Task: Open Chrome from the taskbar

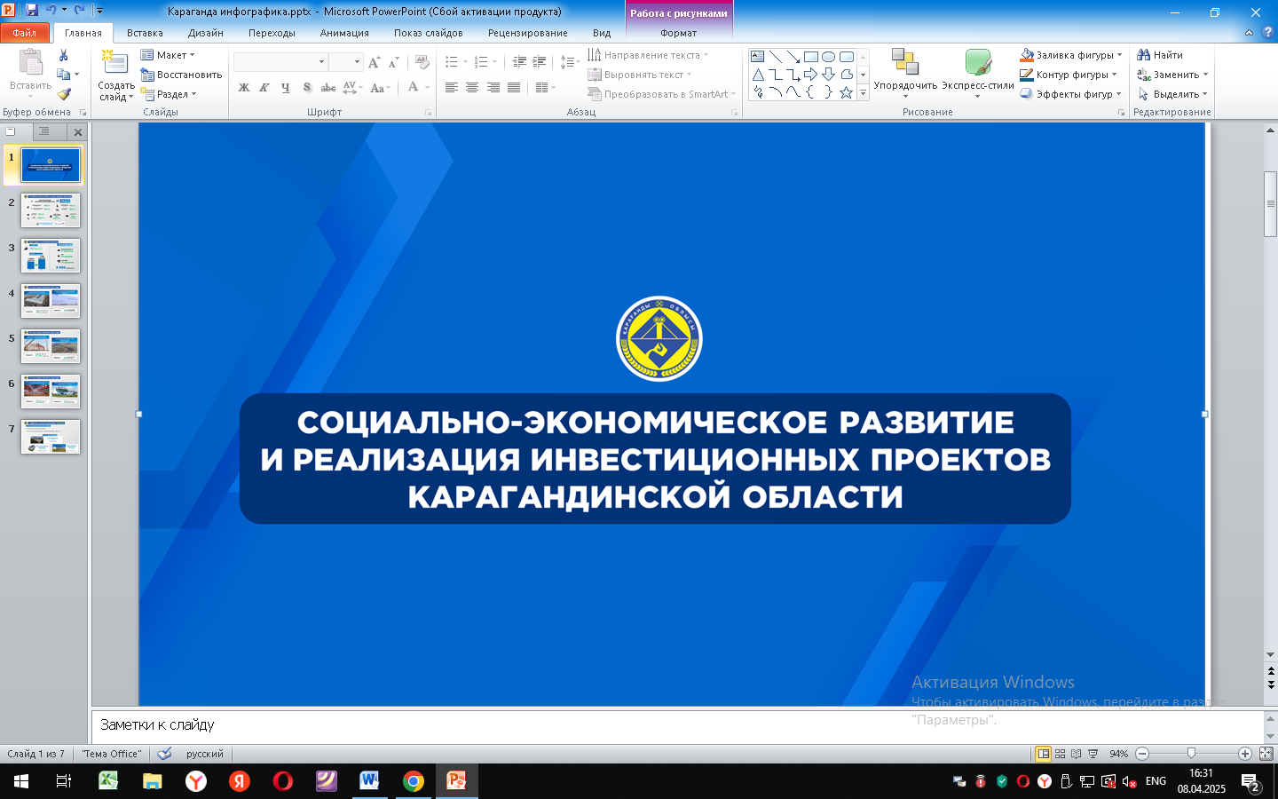Action: (413, 781)
